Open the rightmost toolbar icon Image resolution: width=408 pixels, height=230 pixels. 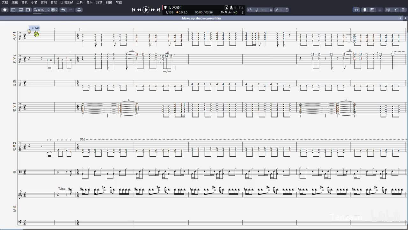[403, 10]
